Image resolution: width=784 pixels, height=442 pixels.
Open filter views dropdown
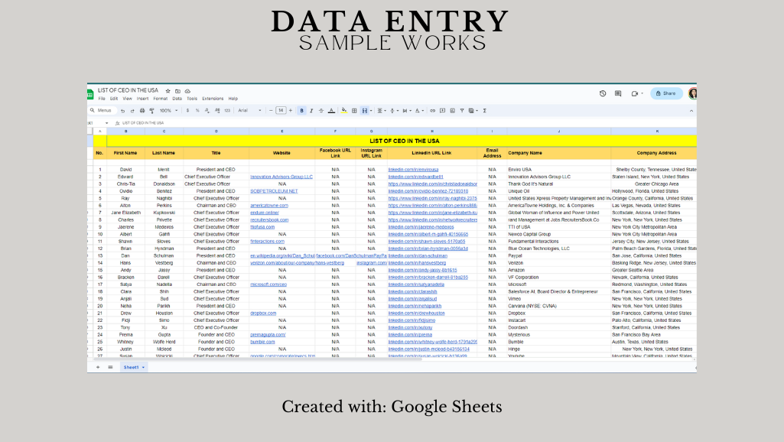click(473, 110)
